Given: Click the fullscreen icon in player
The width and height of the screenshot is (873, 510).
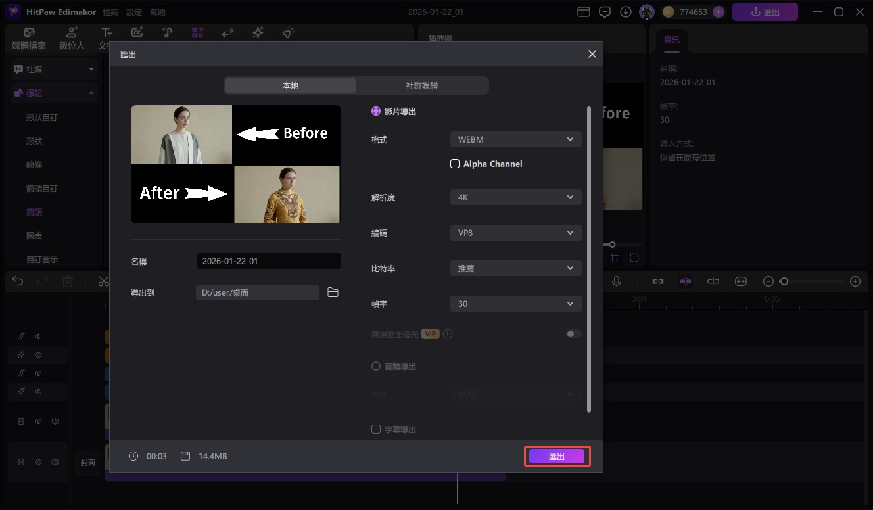Looking at the screenshot, I should [634, 258].
